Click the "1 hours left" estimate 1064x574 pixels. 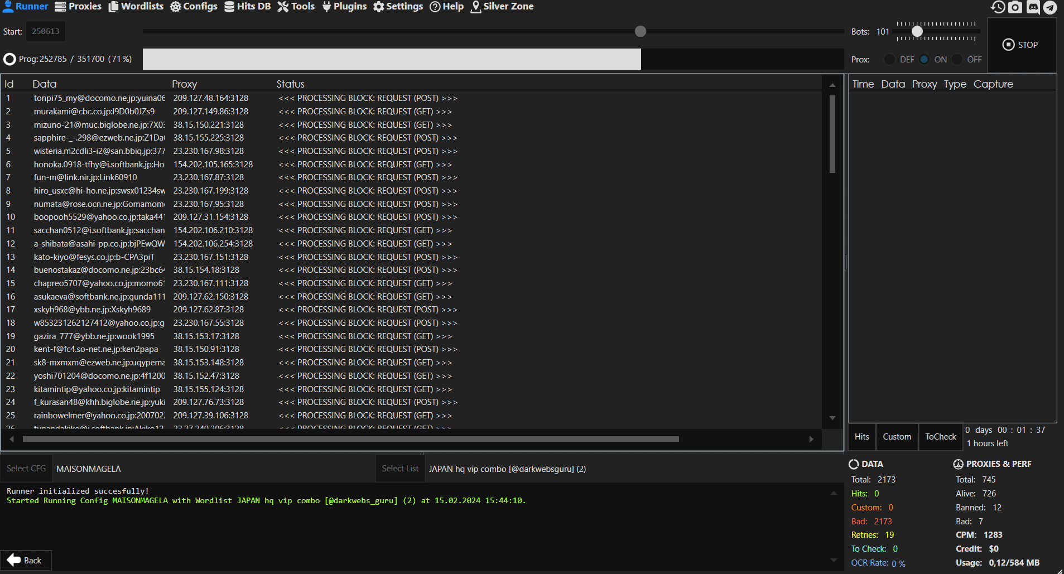988,443
